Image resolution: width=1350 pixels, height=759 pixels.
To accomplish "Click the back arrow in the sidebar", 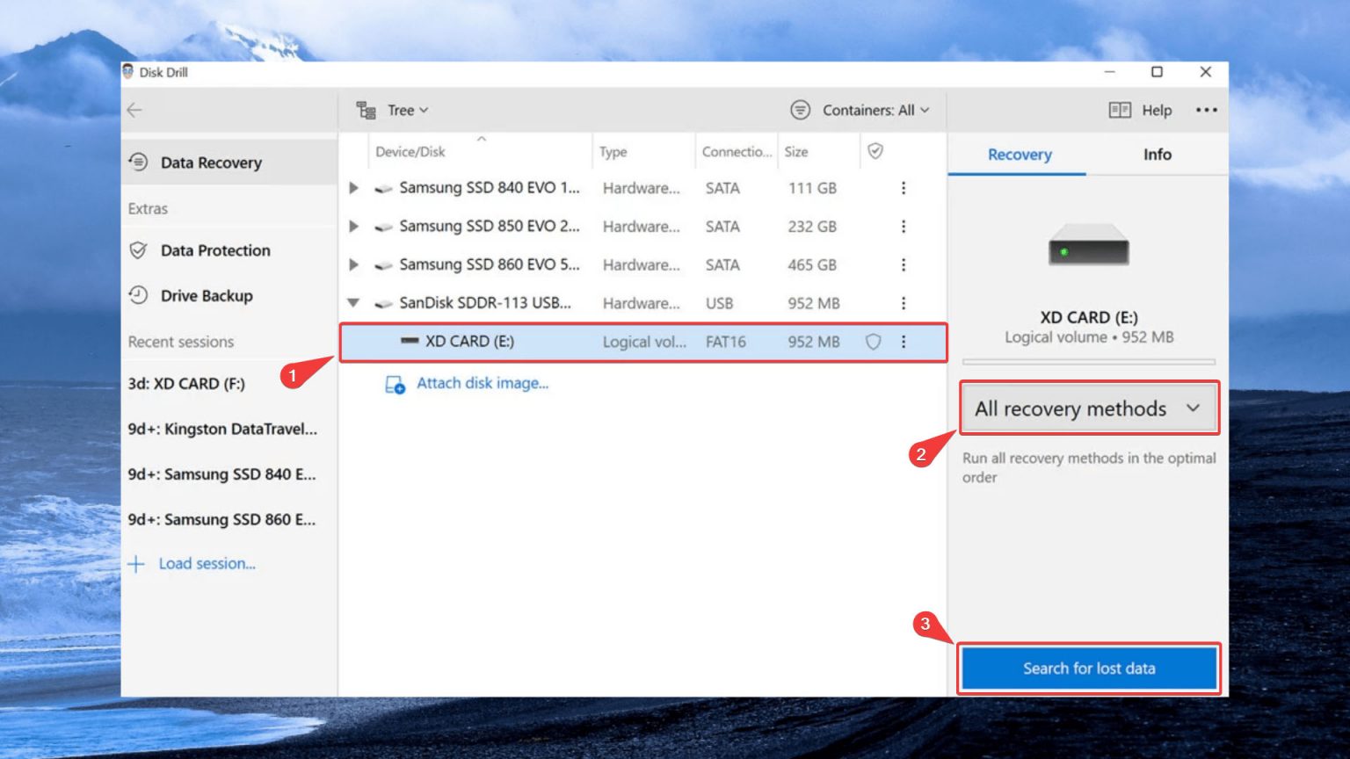I will pos(134,110).
